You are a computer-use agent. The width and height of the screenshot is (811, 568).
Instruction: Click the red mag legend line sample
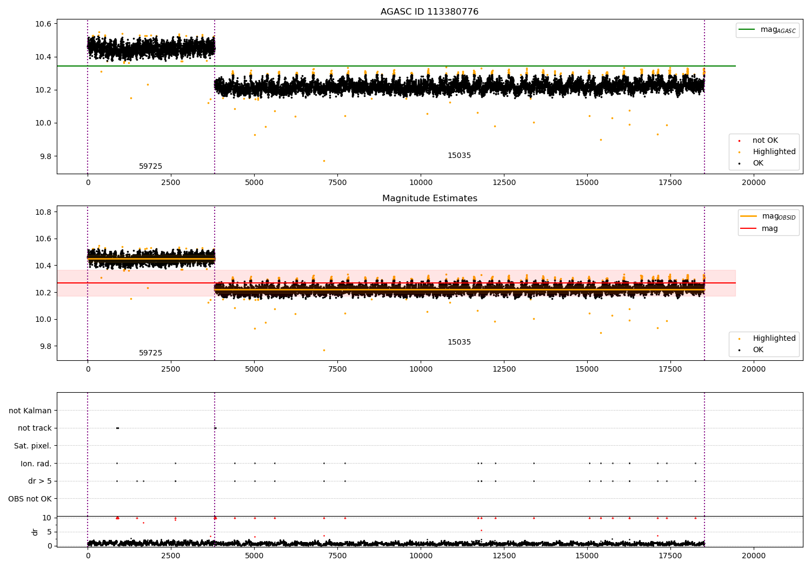pyautogui.click(x=749, y=228)
